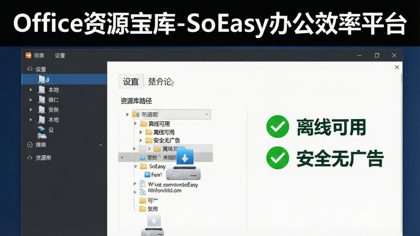Select the highlighted 'a' row in the sidebar
Image resolution: width=420 pixels, height=236 pixels.
click(64, 79)
